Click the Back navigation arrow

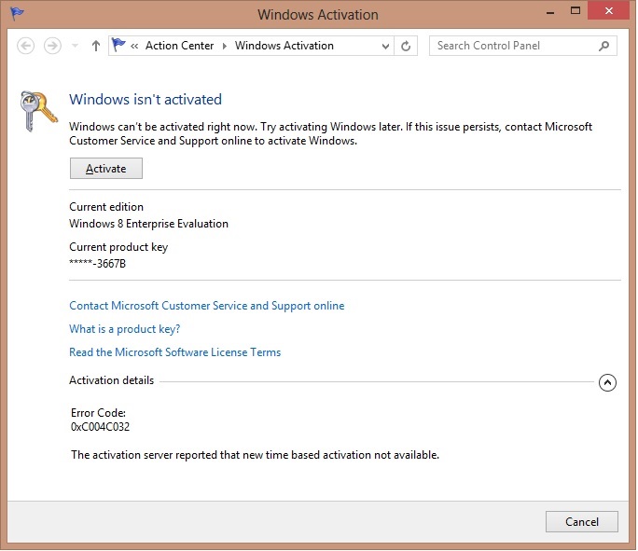click(x=25, y=46)
